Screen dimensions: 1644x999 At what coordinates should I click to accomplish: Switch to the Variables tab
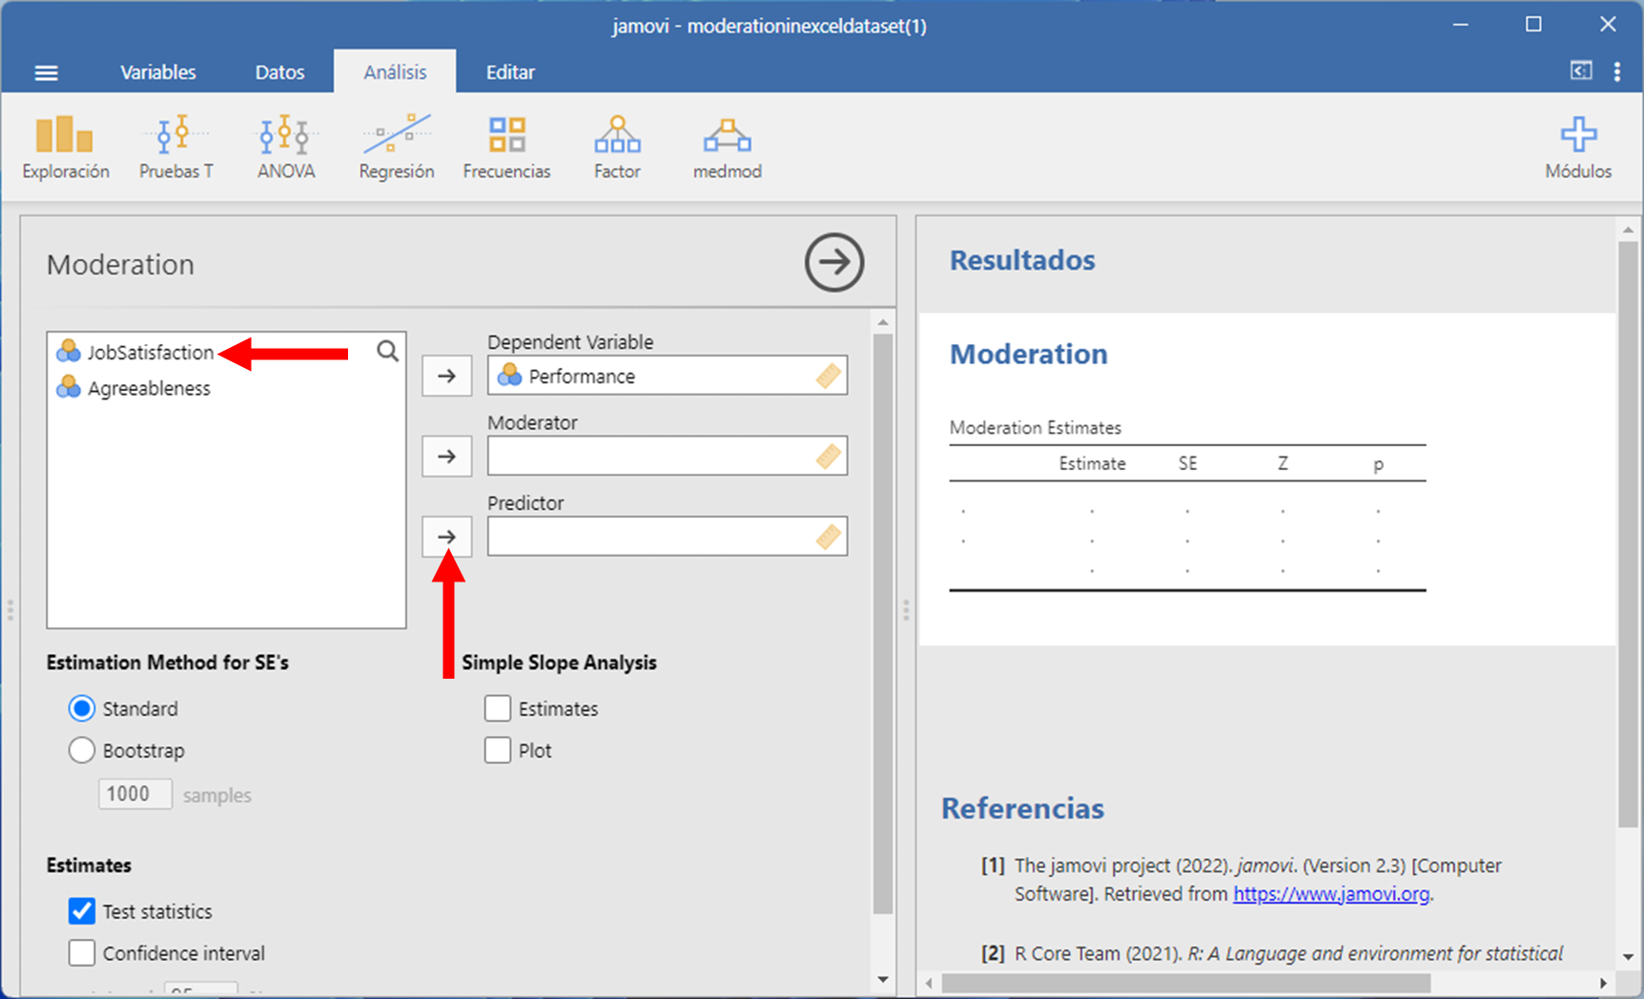pyautogui.click(x=157, y=72)
